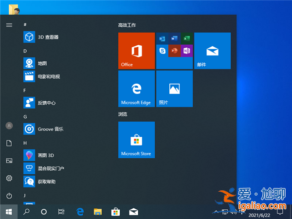
Task: Launch Edge from the taskbar
Action: [80, 212]
